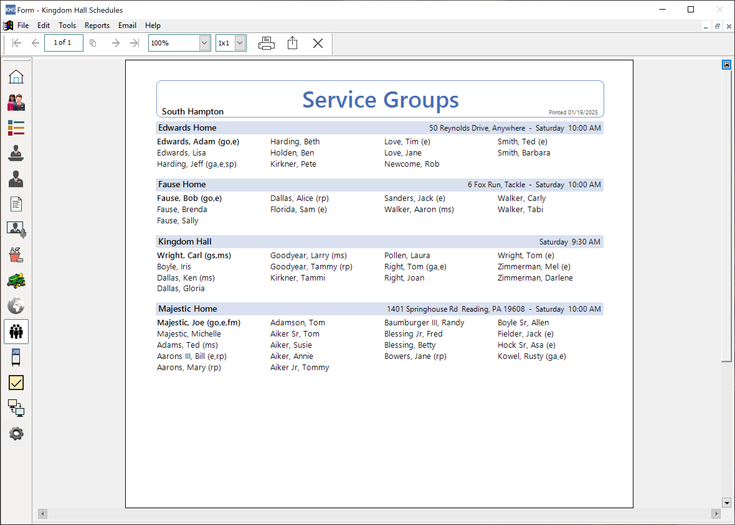Viewport: 735px width, 525px height.
Task: Go to first page arrow
Action: [x=17, y=43]
